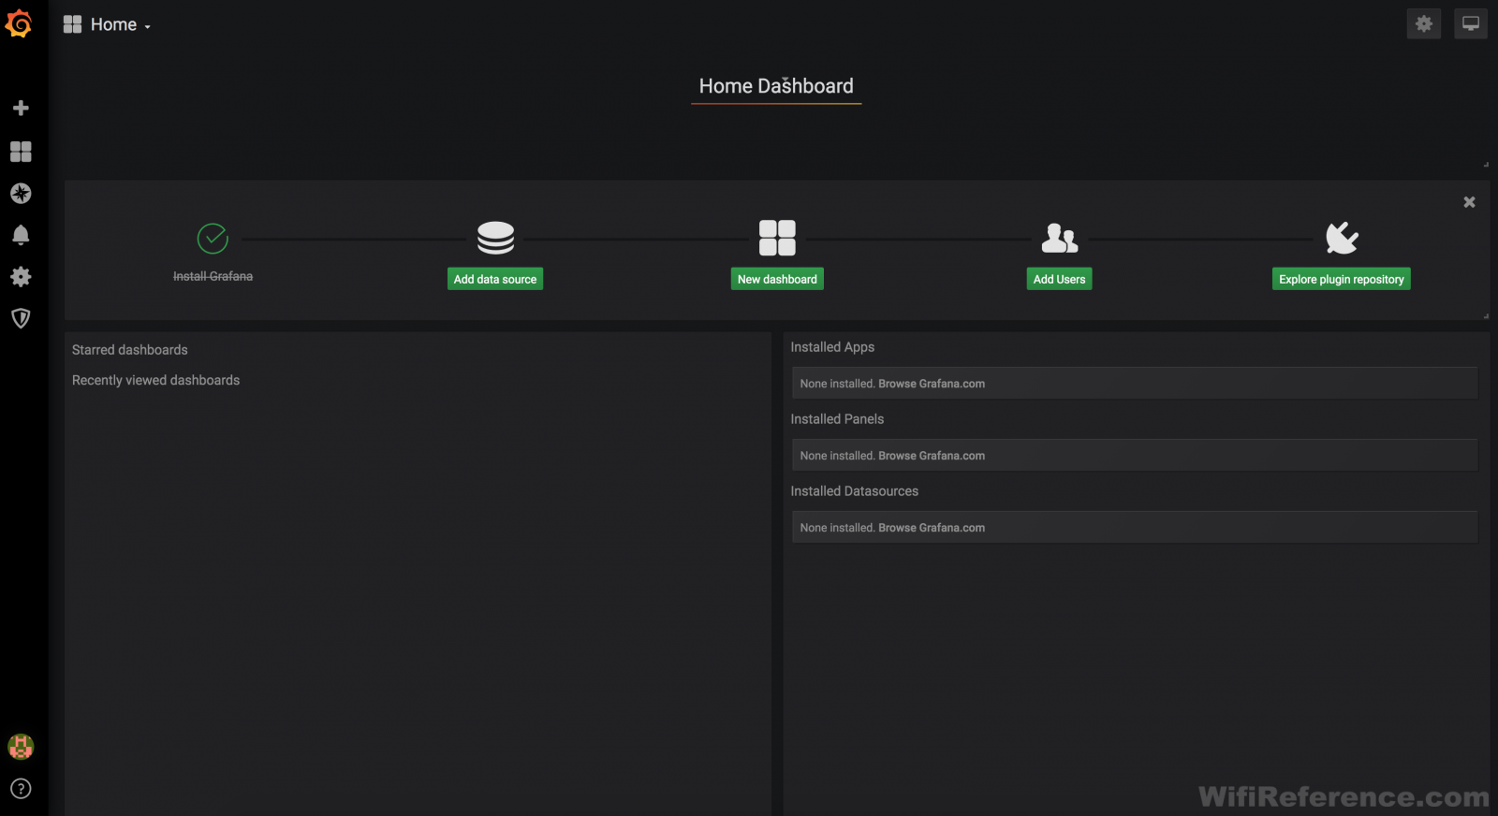Open the Home dashboard picker dropdown

click(x=107, y=24)
